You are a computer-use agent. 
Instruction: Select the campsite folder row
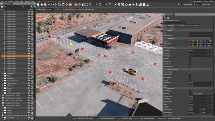(17, 86)
